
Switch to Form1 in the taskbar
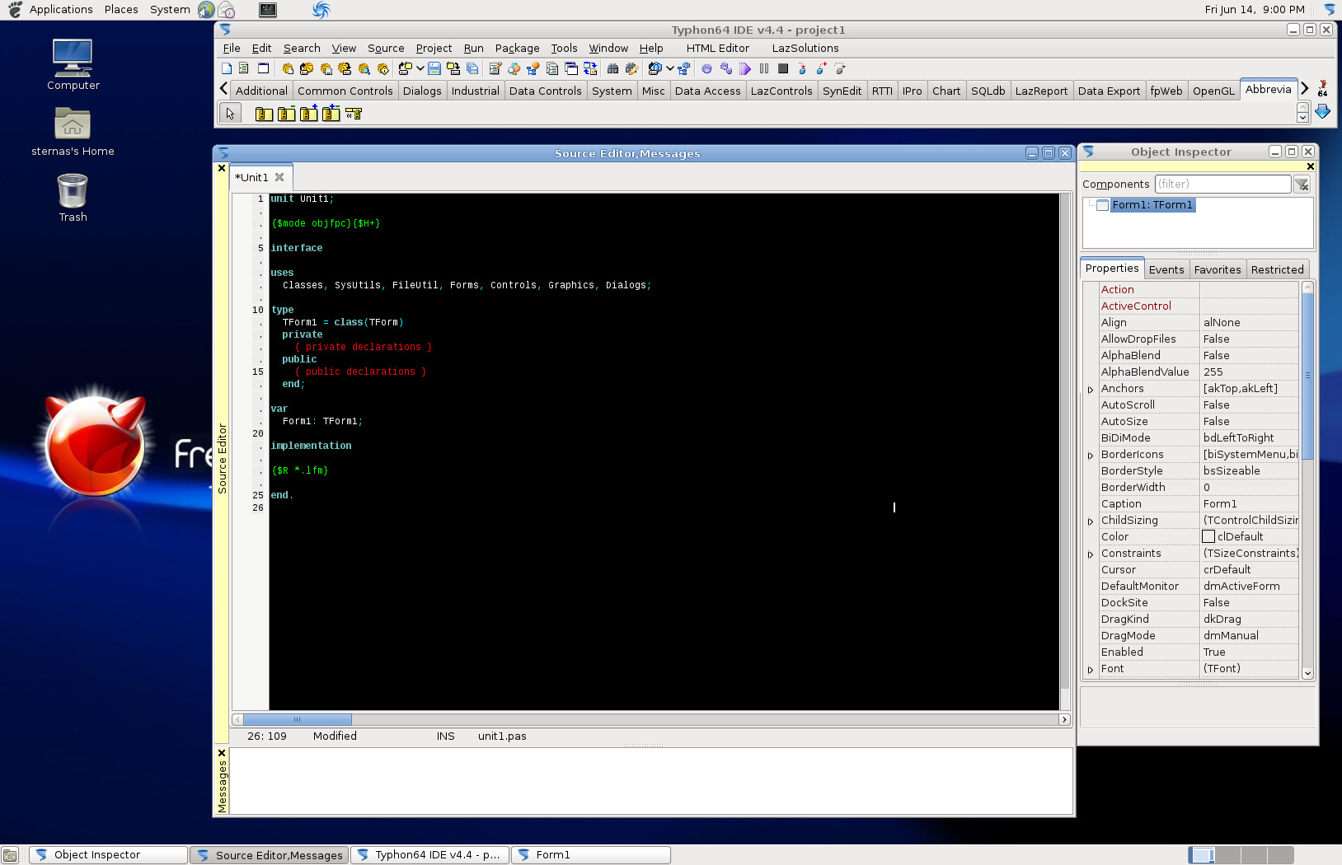(x=591, y=855)
